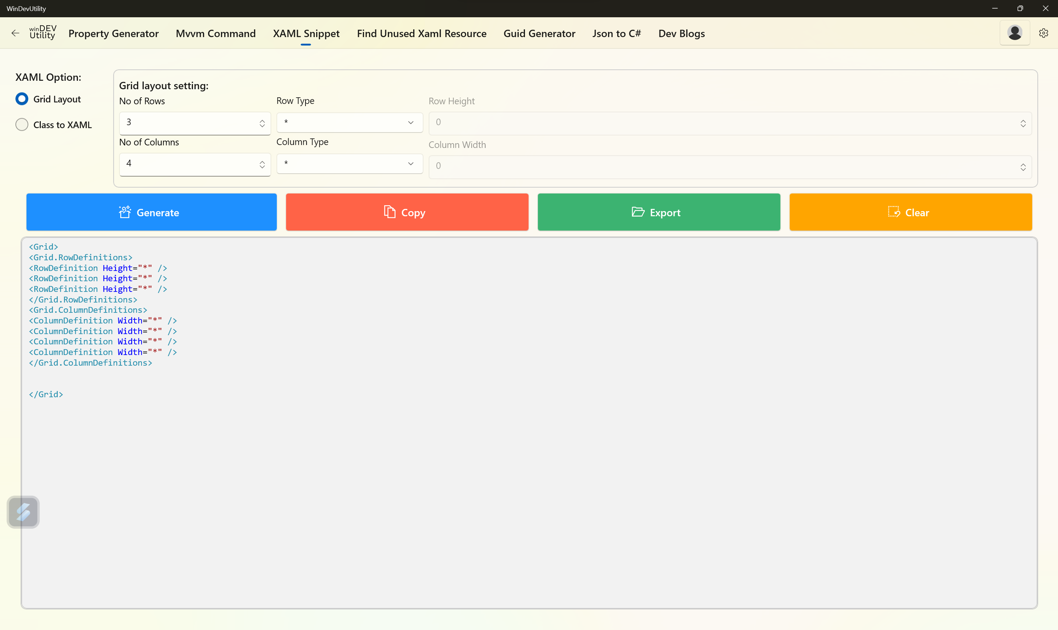Open the Json to C# tab

click(x=616, y=33)
